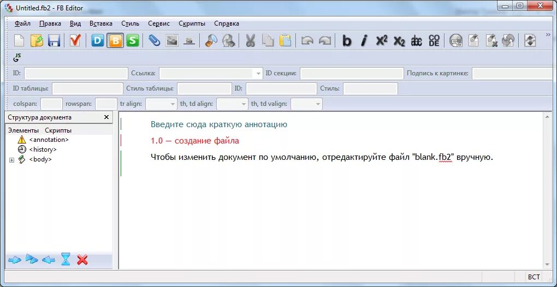Click the red X delete icon
This screenshot has width=557, height=287.
coord(82,260)
